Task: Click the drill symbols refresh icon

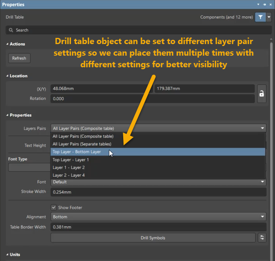Action: [x=262, y=238]
